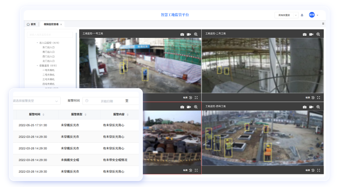Switch to the 首页 home tab
Viewport: 340px width, 187px height.
point(31,24)
